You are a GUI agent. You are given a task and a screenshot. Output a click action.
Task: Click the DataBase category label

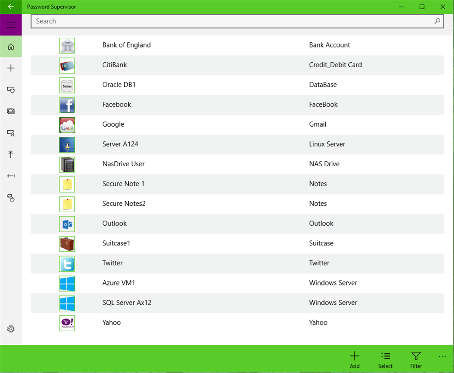pyautogui.click(x=323, y=85)
